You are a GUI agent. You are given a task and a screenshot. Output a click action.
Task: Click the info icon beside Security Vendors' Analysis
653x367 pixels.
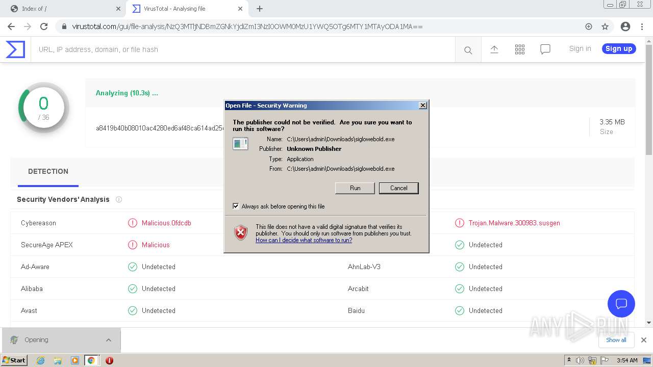coord(119,199)
